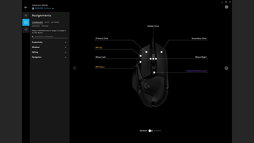Expand the Navigation command group
The height and width of the screenshot is (143, 254).
(x=49, y=57)
